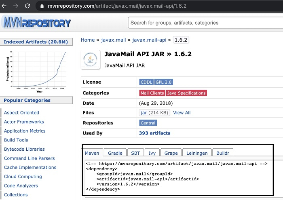
Task: Click the (Aug 29, 2018) date value
Action: pos(156,103)
